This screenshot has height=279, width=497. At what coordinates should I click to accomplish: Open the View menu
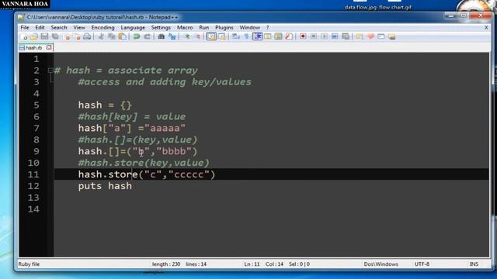point(79,28)
